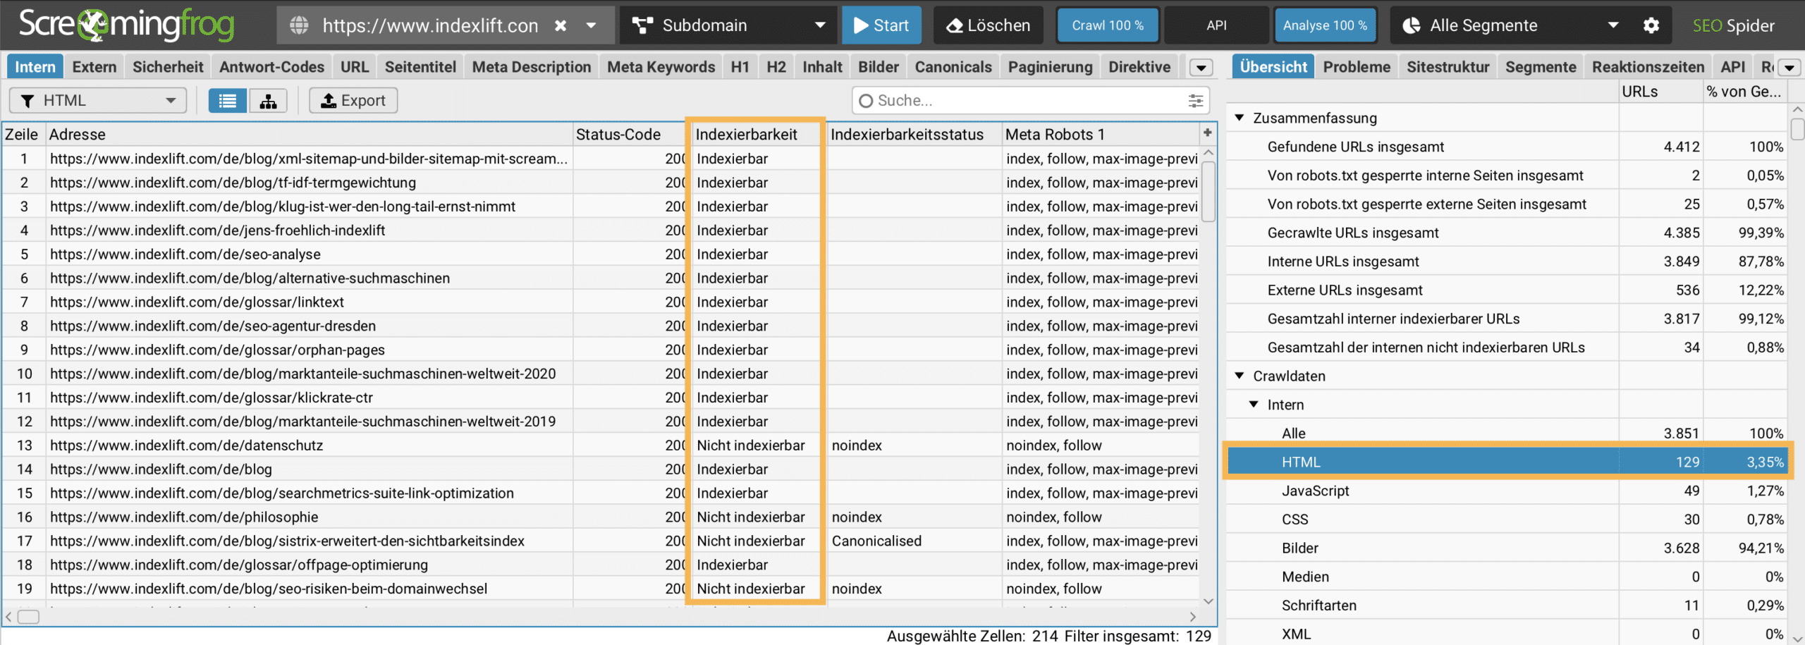This screenshot has height=645, width=1805.
Task: Switch to list view icon
Action: tap(227, 100)
